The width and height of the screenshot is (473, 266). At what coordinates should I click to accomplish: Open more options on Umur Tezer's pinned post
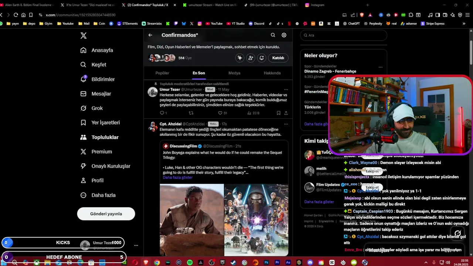pyautogui.click(x=286, y=89)
